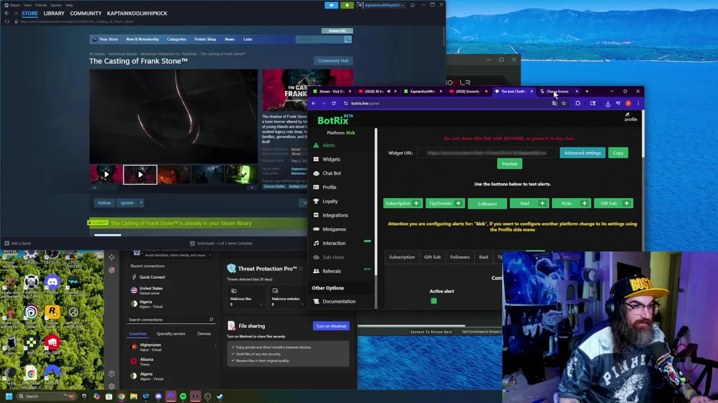Bookmark the botrix.live page with star icon

click(x=564, y=103)
